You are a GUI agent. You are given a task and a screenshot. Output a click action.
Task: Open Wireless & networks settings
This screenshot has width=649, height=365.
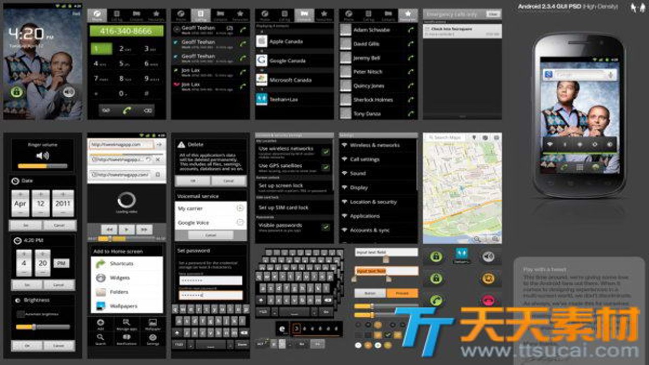pyautogui.click(x=378, y=145)
